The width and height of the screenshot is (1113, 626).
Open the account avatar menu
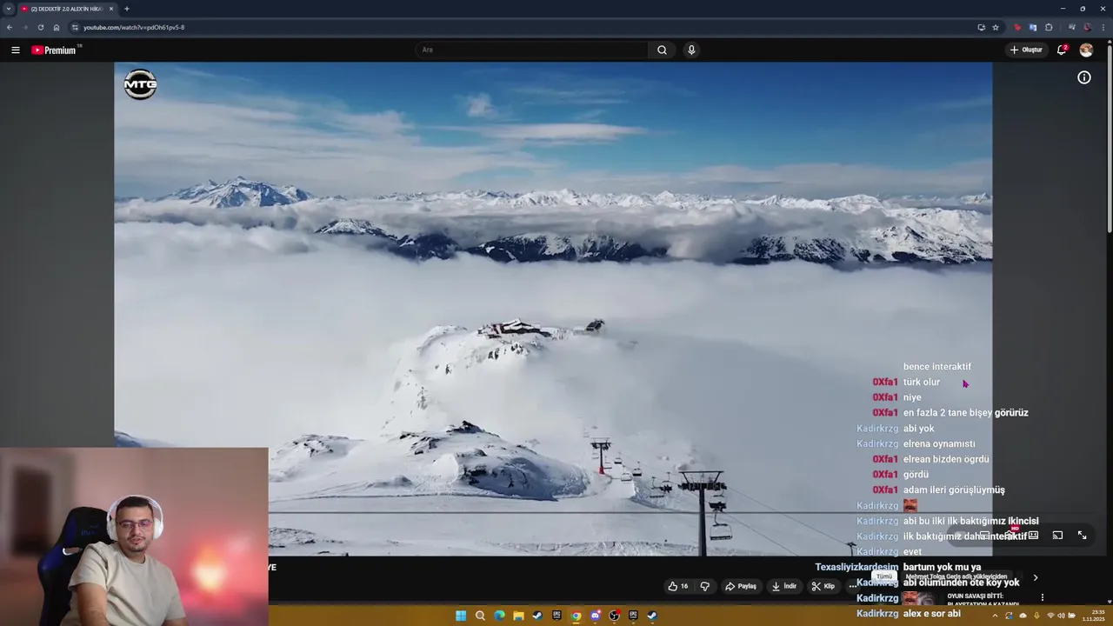pos(1086,50)
